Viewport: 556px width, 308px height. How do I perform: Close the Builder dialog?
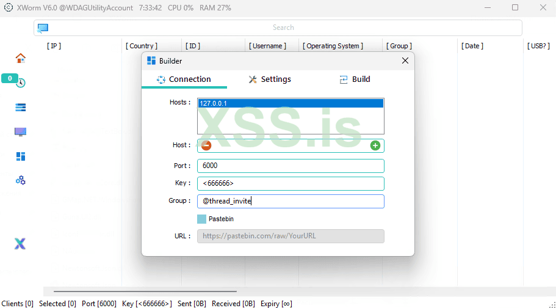point(405,61)
